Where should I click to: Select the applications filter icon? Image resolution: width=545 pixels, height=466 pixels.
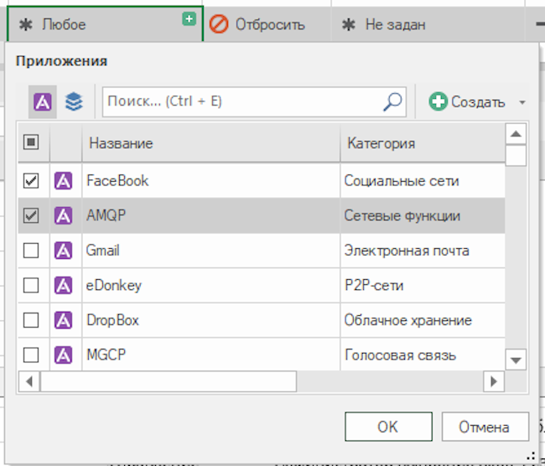[x=43, y=102]
